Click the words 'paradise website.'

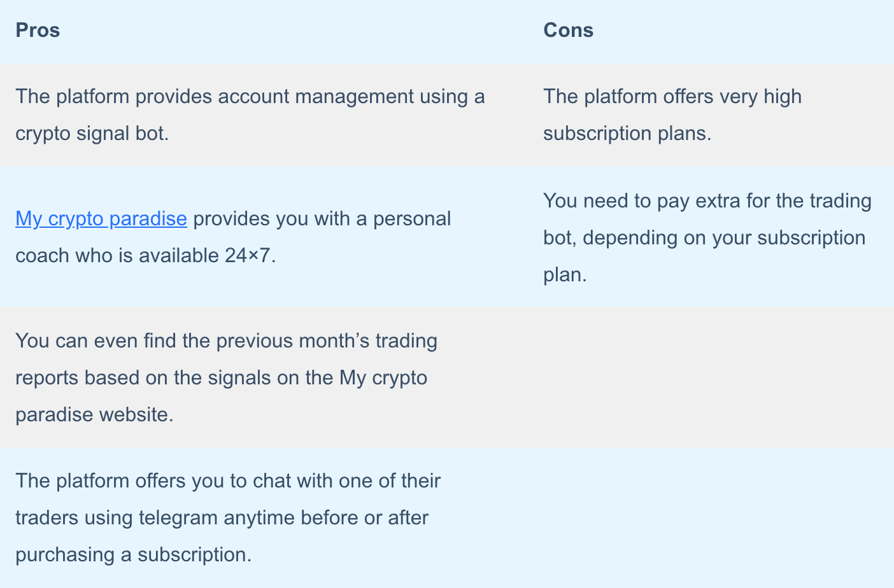94,415
